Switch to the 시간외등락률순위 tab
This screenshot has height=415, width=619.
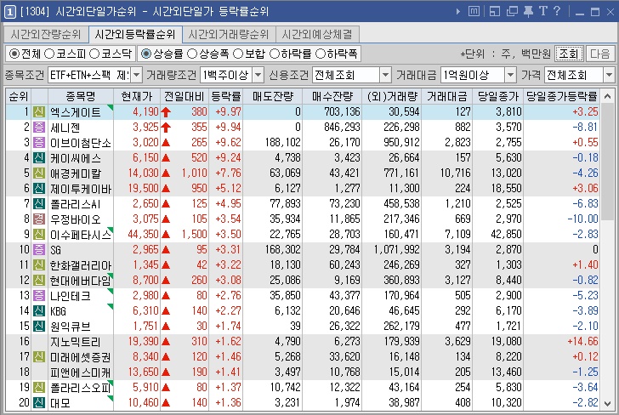(135, 34)
